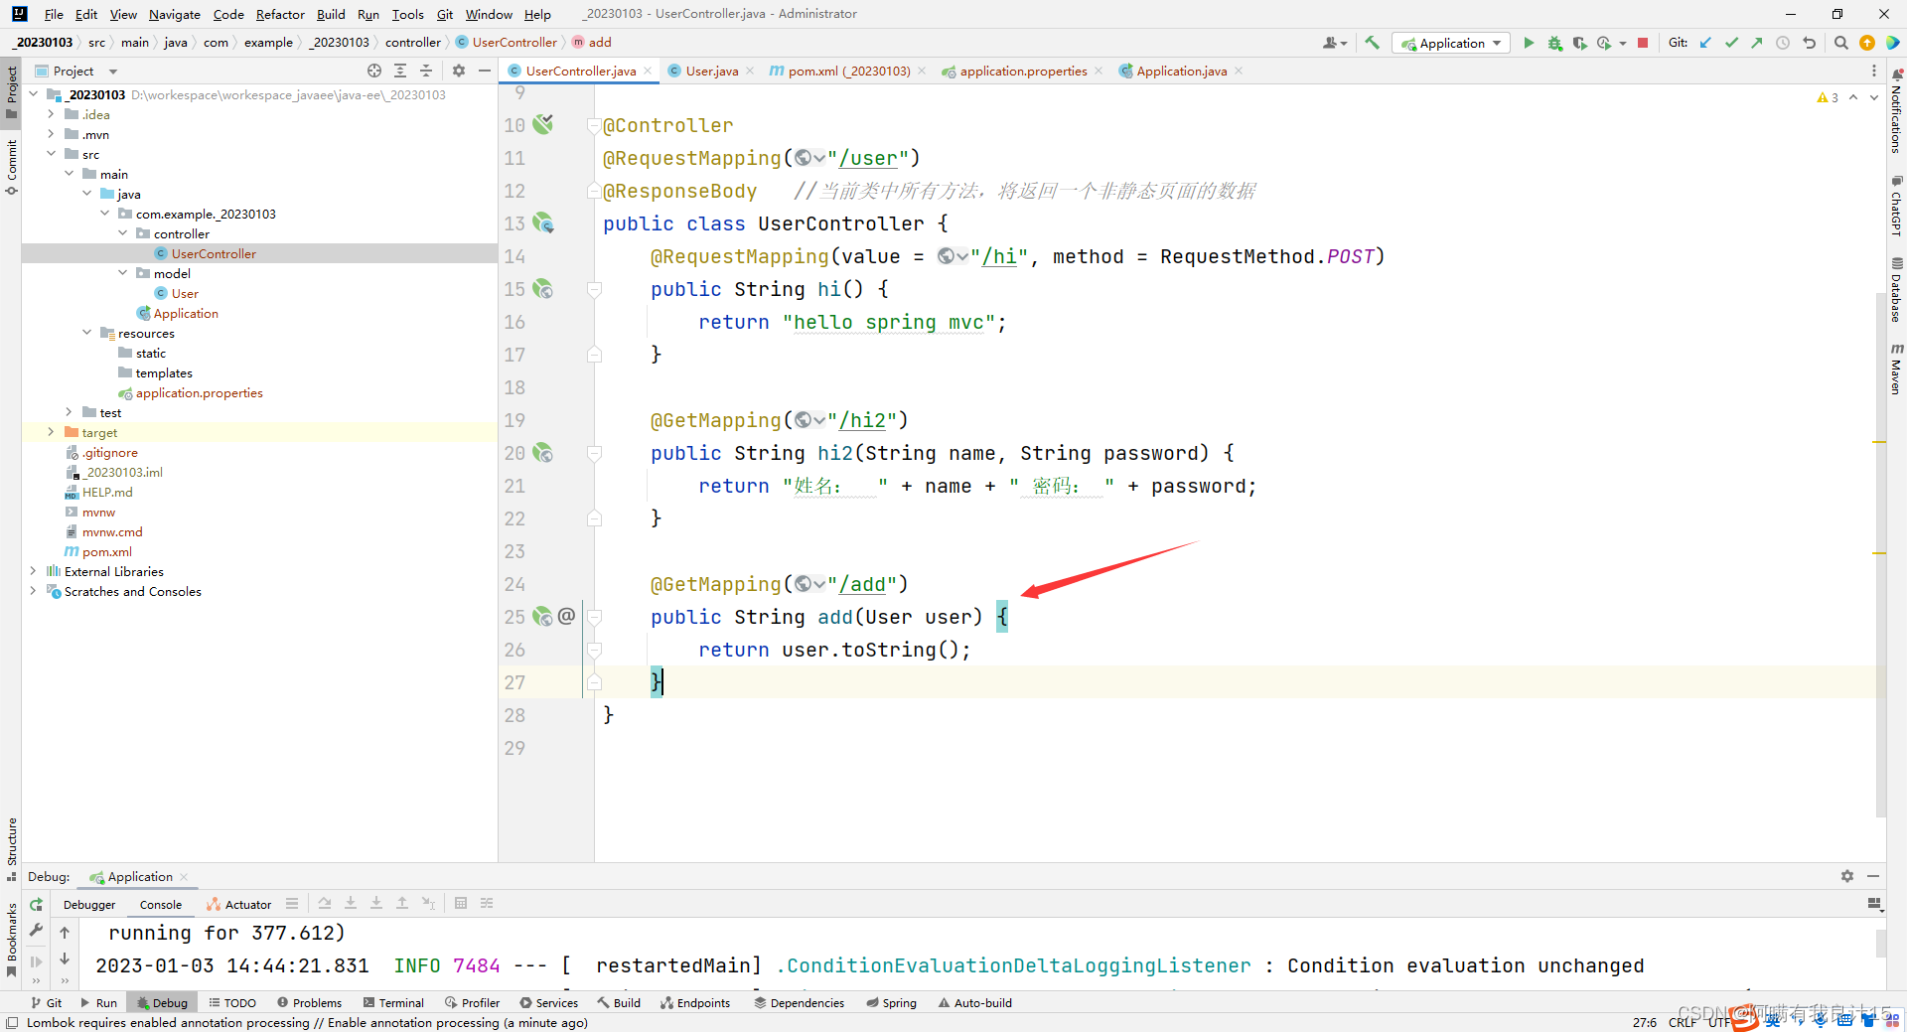The image size is (1907, 1032).
Task: Collapse the resources folder in project tree
Action: 87,333
